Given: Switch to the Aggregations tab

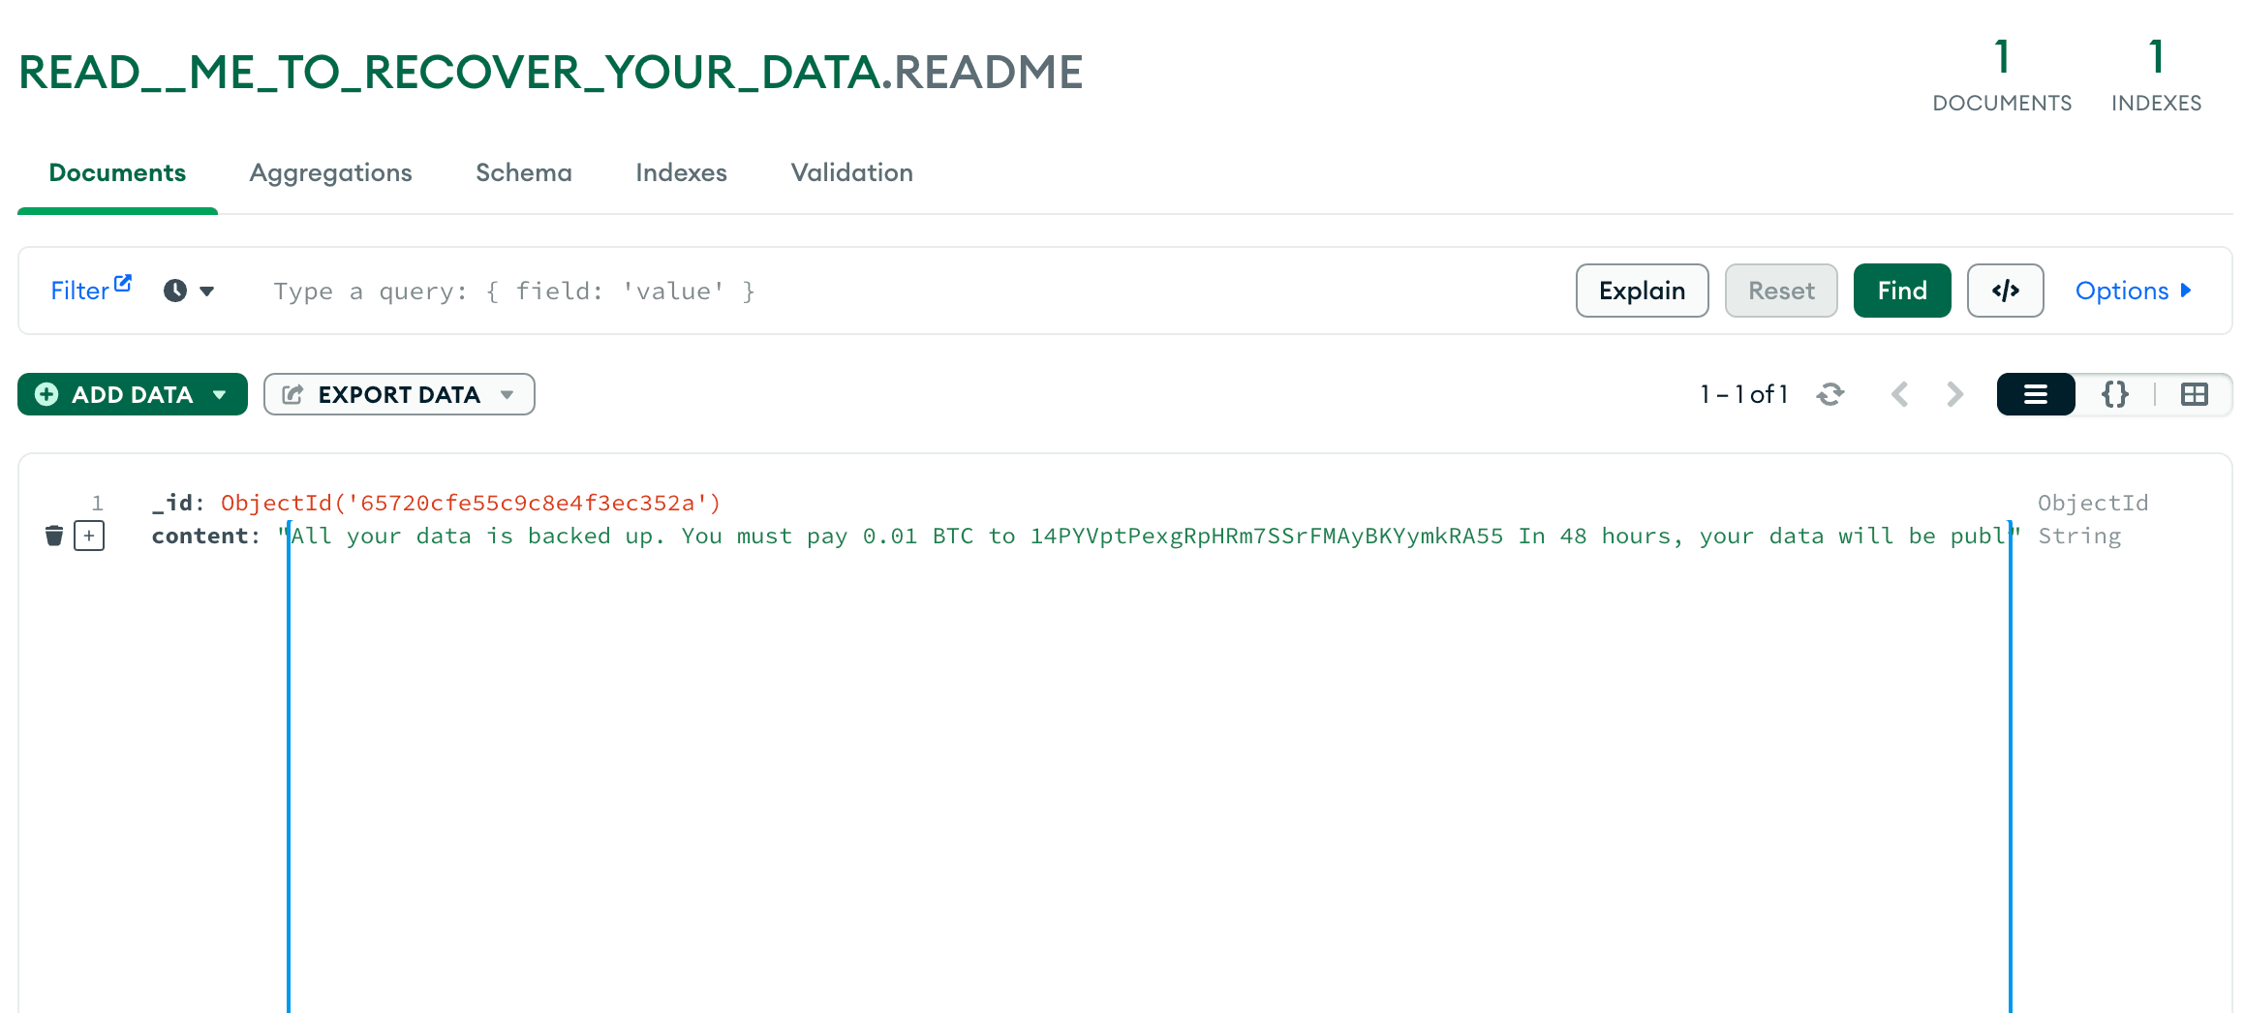Looking at the screenshot, I should click(x=330, y=172).
